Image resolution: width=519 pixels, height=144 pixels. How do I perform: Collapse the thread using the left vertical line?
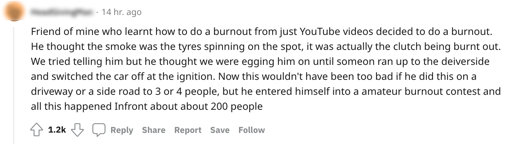coord(13,82)
